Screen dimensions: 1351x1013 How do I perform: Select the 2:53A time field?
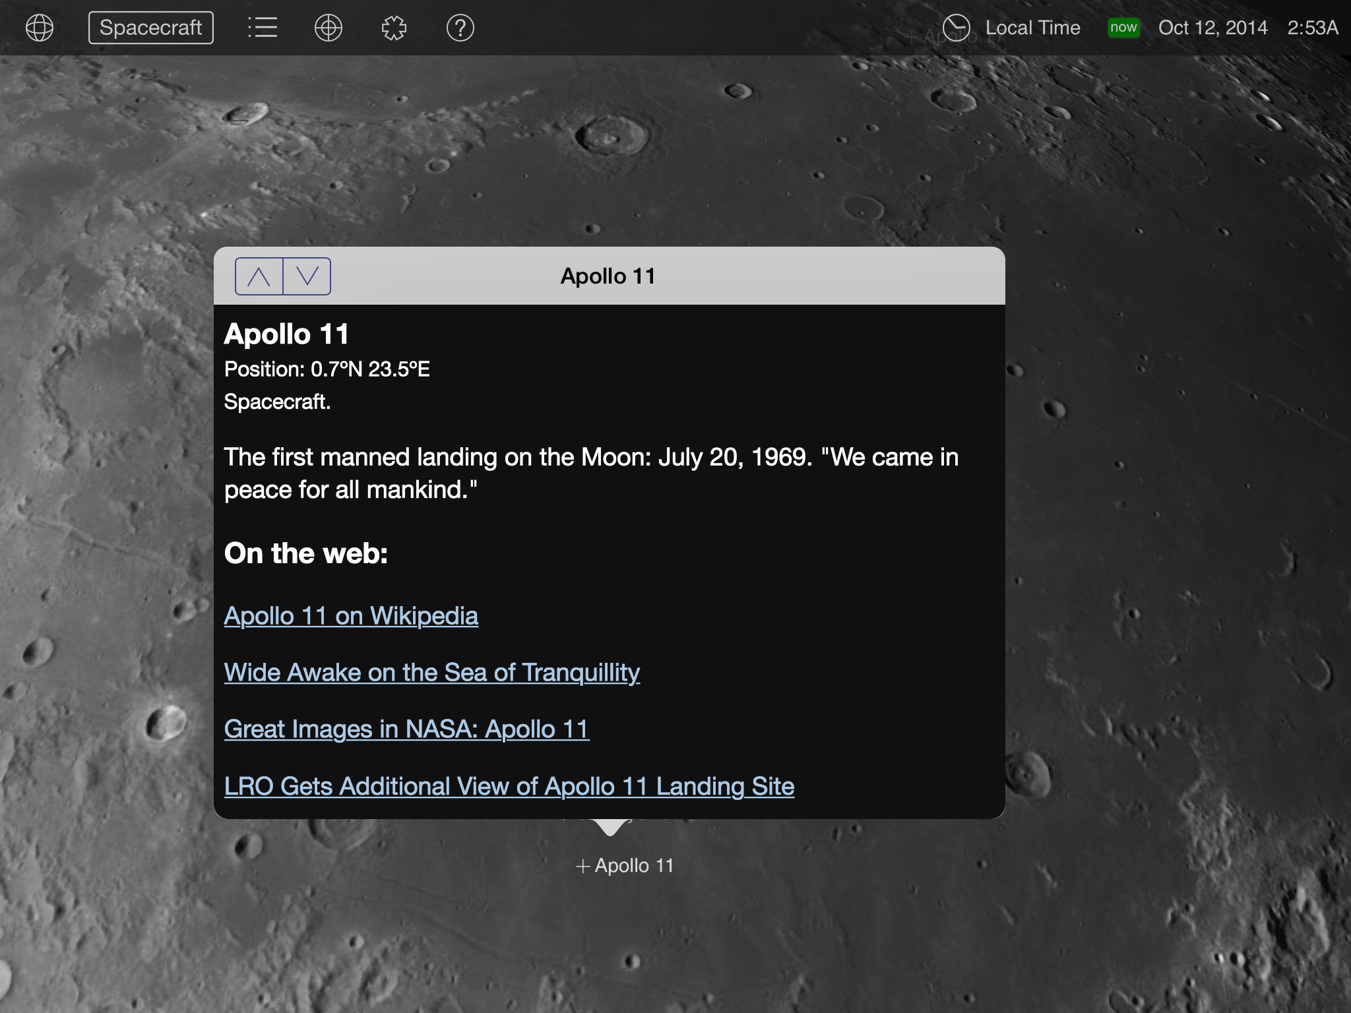pyautogui.click(x=1312, y=28)
